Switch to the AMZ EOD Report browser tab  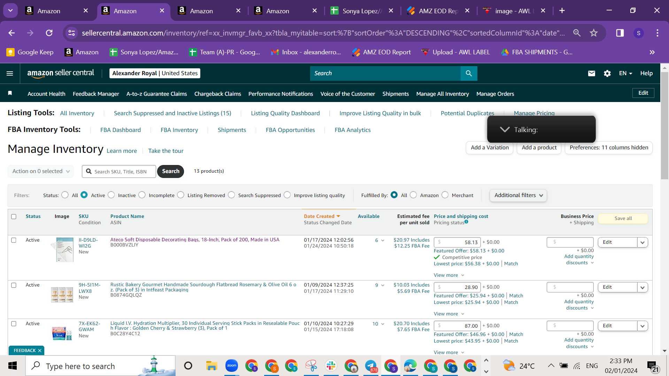438,11
